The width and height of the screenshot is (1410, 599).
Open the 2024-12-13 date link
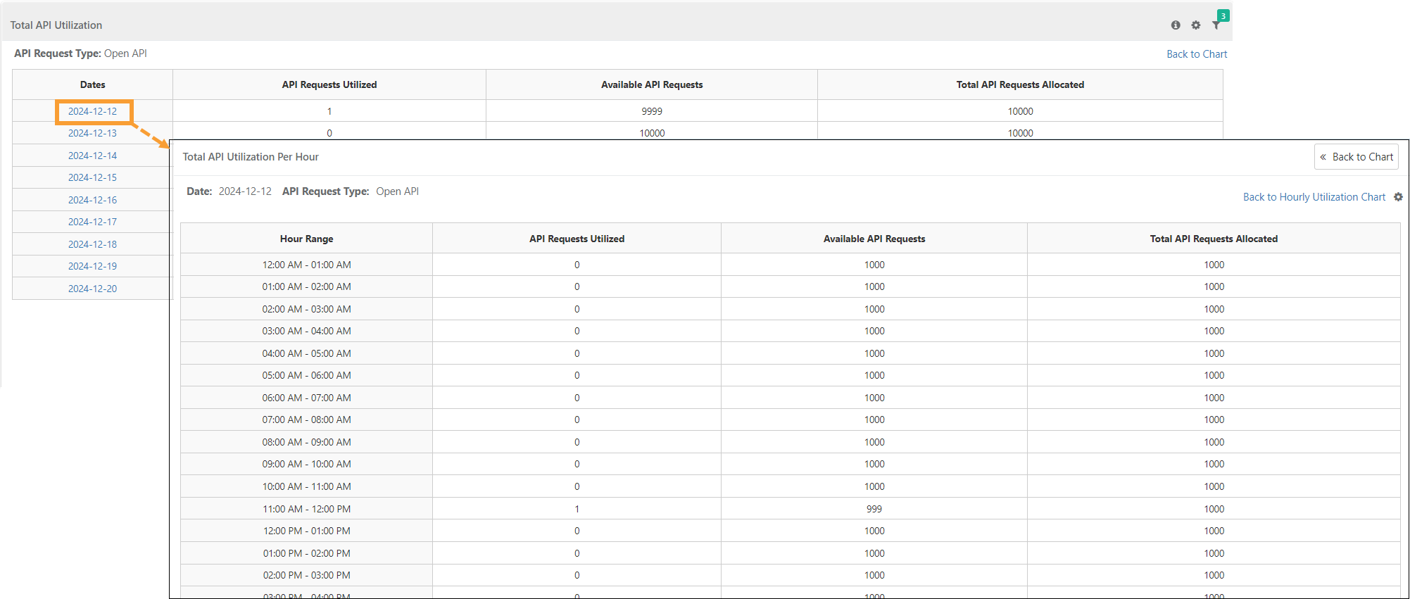(92, 133)
